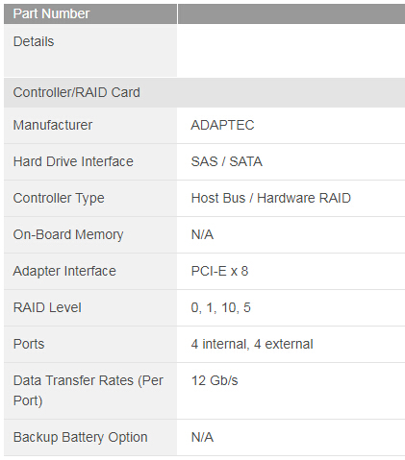Click the Part Number header cell
This screenshot has width=405, height=460.
(x=90, y=13)
